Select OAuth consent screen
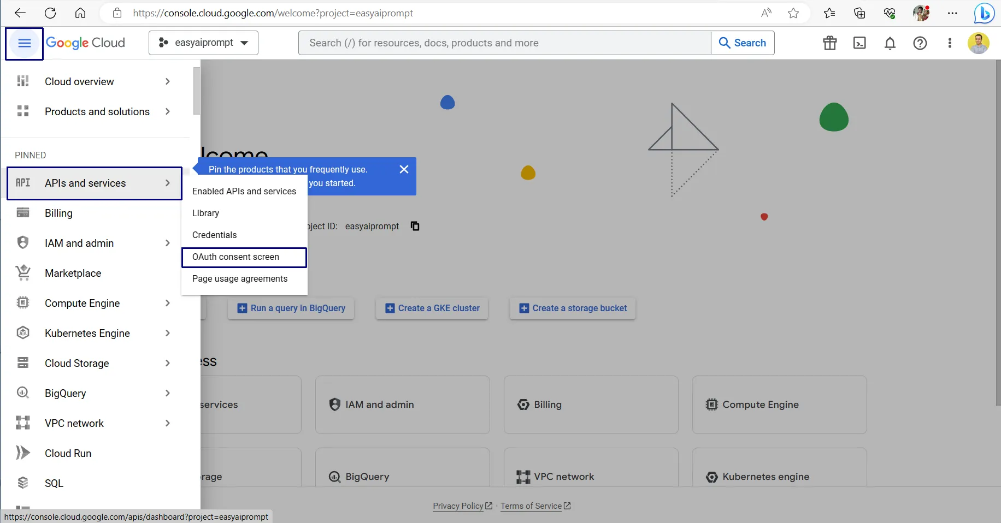The width and height of the screenshot is (1001, 523). 244,257
